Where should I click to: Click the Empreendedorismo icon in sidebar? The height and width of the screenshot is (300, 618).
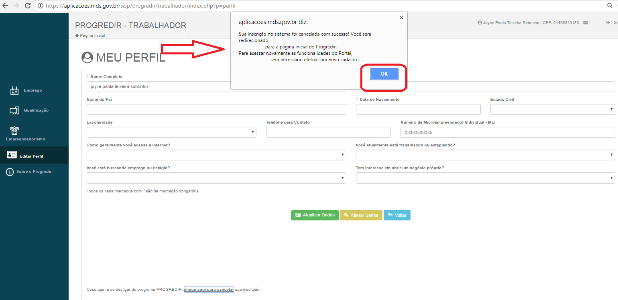pos(14,130)
